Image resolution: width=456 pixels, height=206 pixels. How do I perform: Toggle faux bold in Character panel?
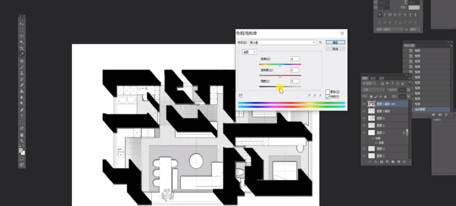(380, 15)
